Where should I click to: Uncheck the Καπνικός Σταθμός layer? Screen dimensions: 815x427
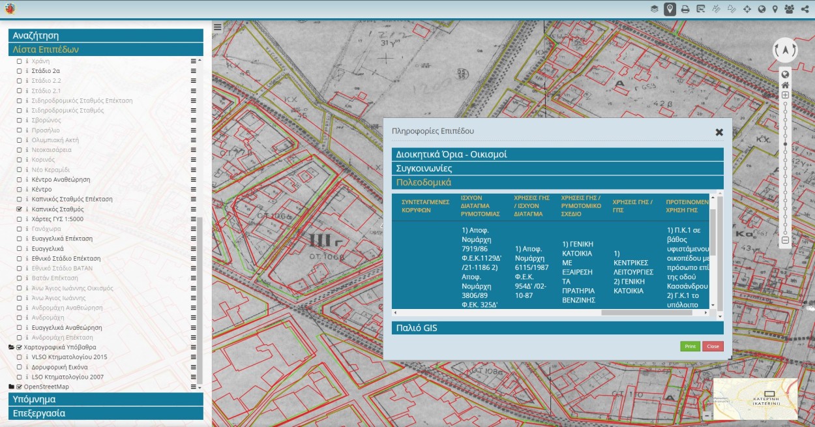pyautogui.click(x=20, y=209)
